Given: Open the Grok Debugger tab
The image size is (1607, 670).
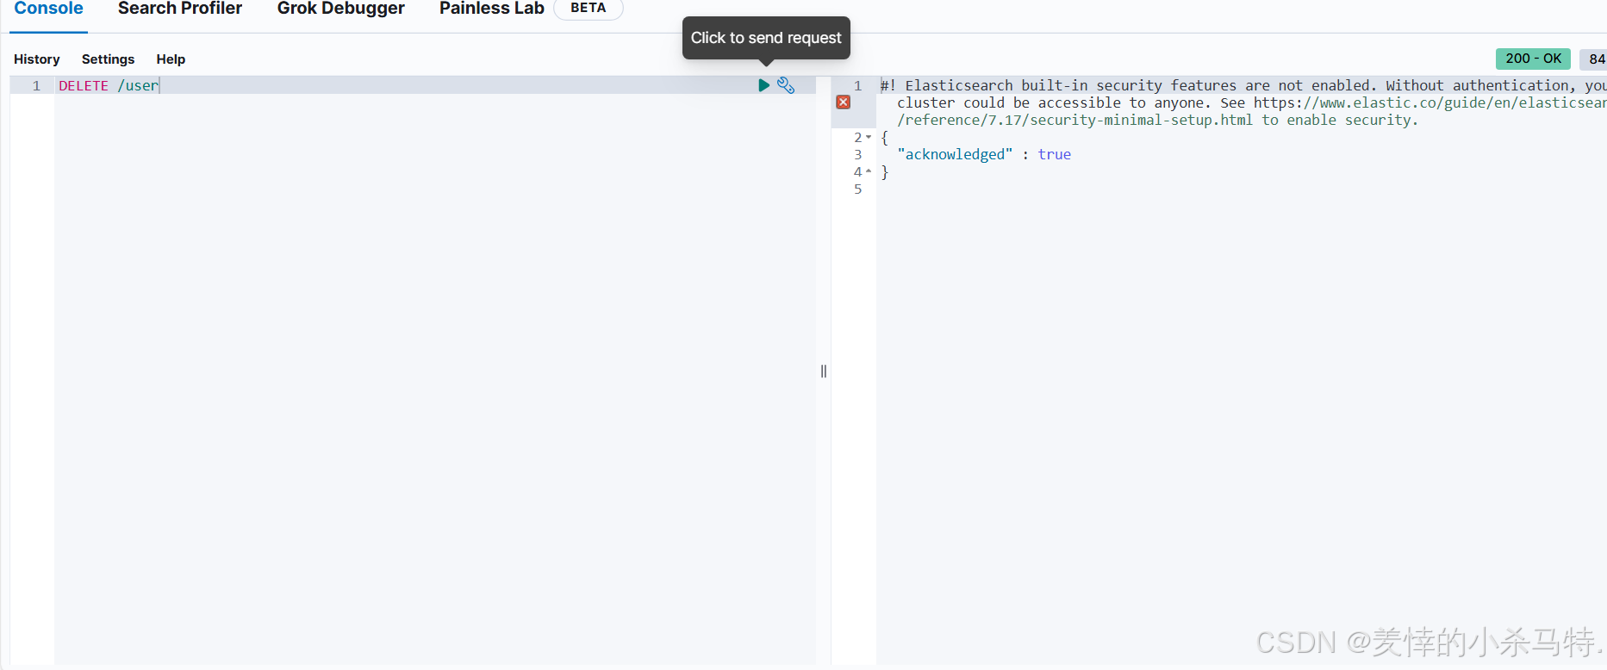Looking at the screenshot, I should (340, 9).
